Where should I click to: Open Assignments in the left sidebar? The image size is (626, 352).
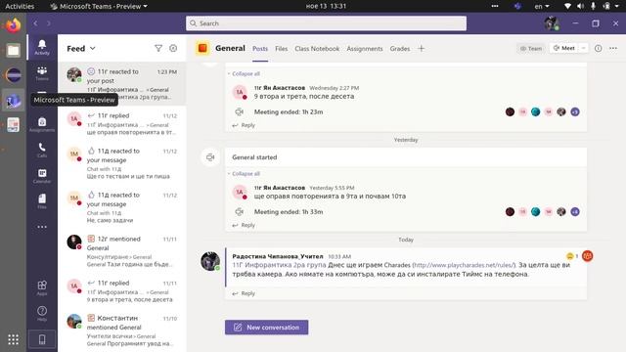coord(42,124)
